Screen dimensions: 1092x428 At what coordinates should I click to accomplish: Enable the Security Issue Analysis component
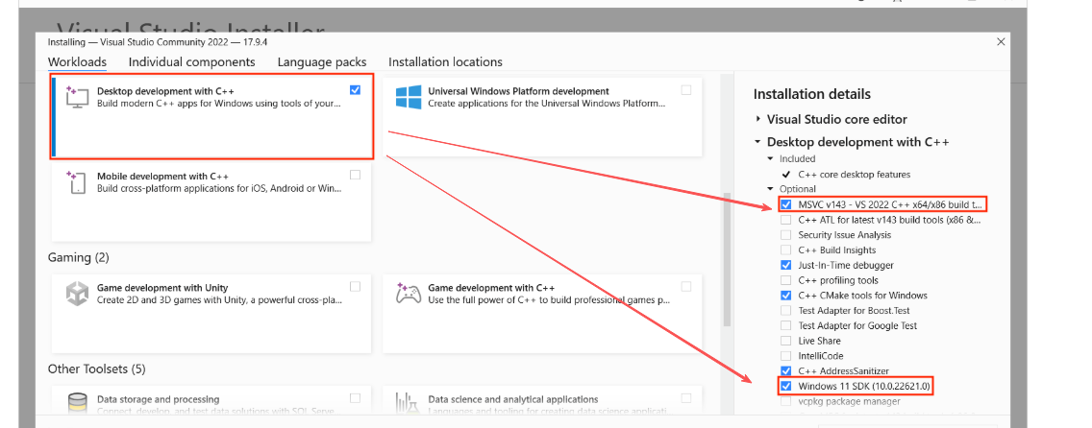[x=786, y=235]
